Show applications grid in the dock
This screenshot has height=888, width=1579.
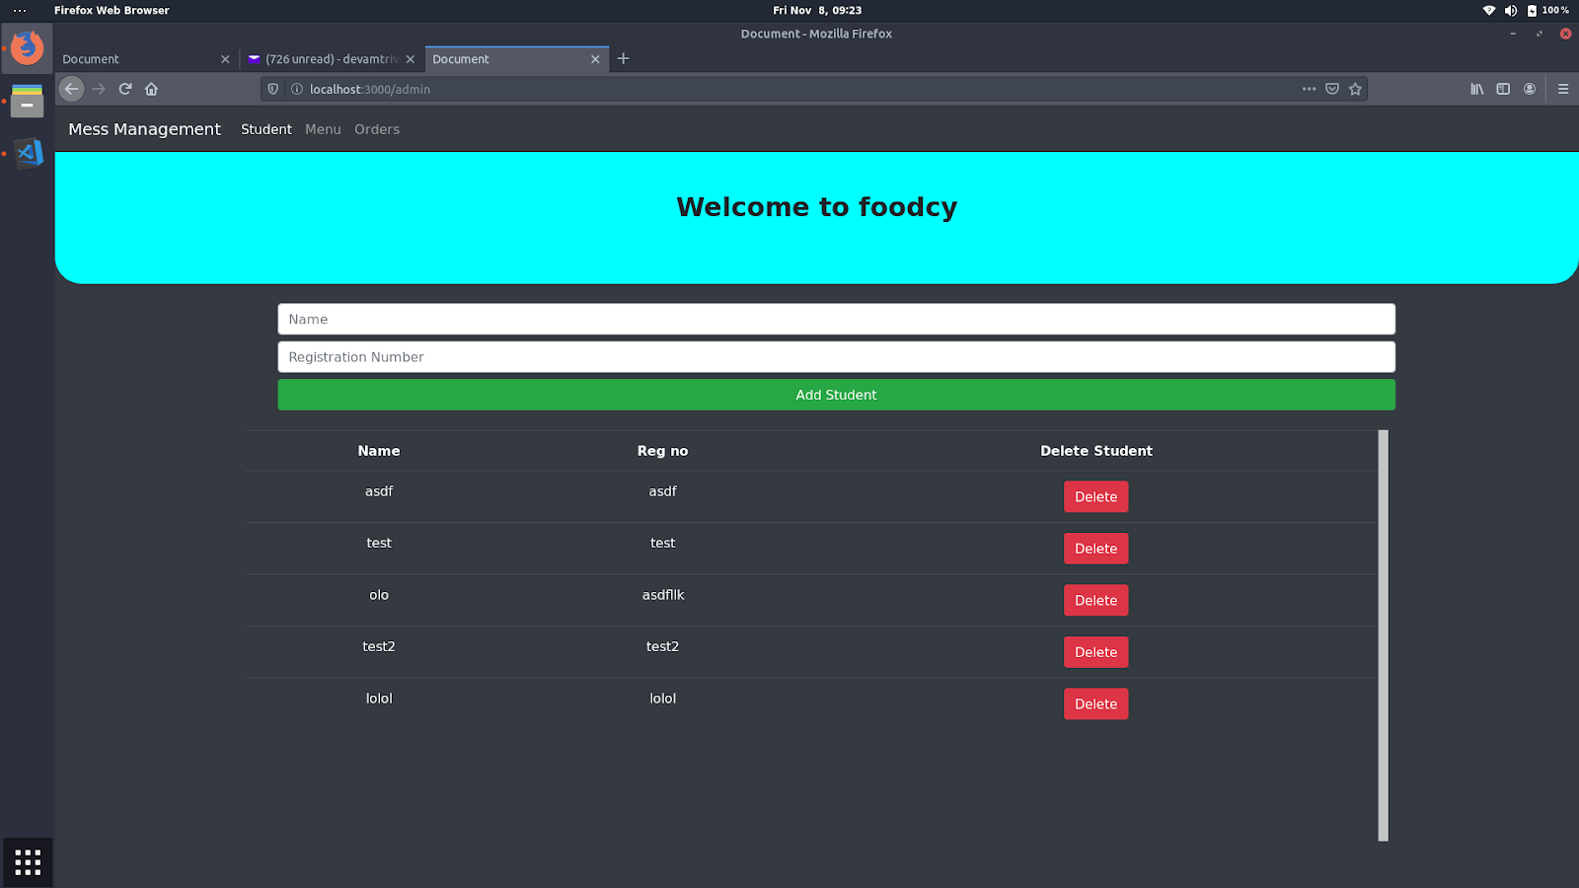tap(28, 861)
